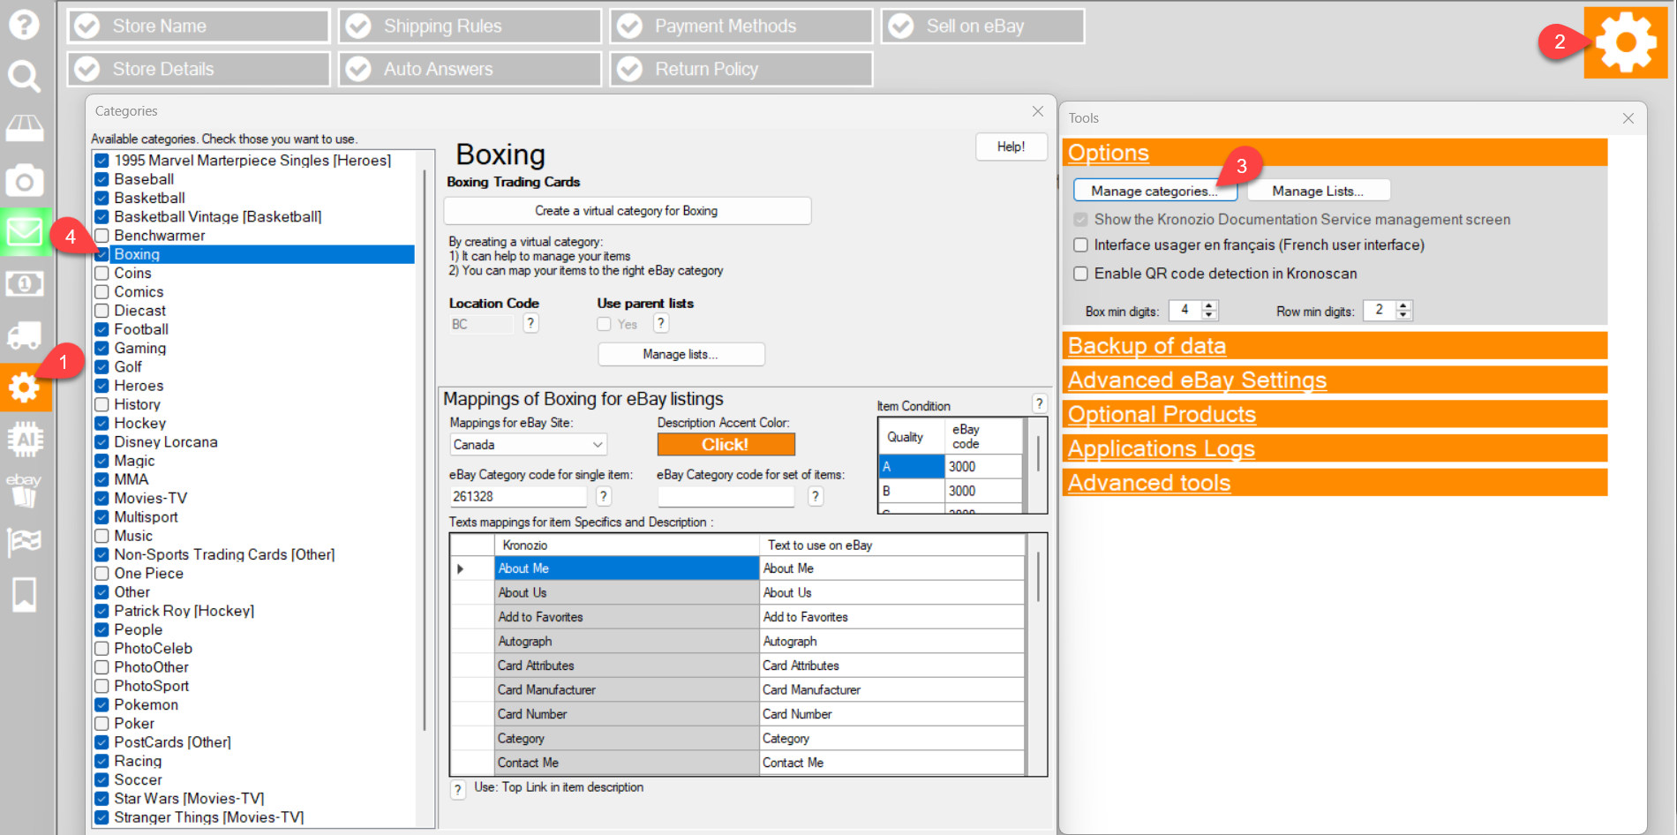Image resolution: width=1677 pixels, height=835 pixels.
Task: Click the Help! button
Action: [x=1011, y=147]
